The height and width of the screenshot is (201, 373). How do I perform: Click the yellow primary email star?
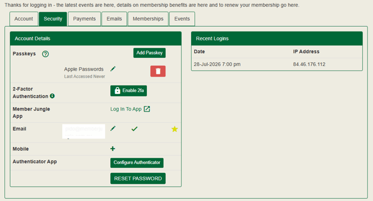175,129
